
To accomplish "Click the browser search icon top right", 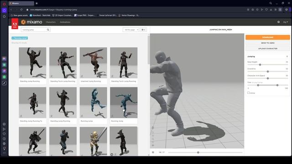I will click(271, 3).
